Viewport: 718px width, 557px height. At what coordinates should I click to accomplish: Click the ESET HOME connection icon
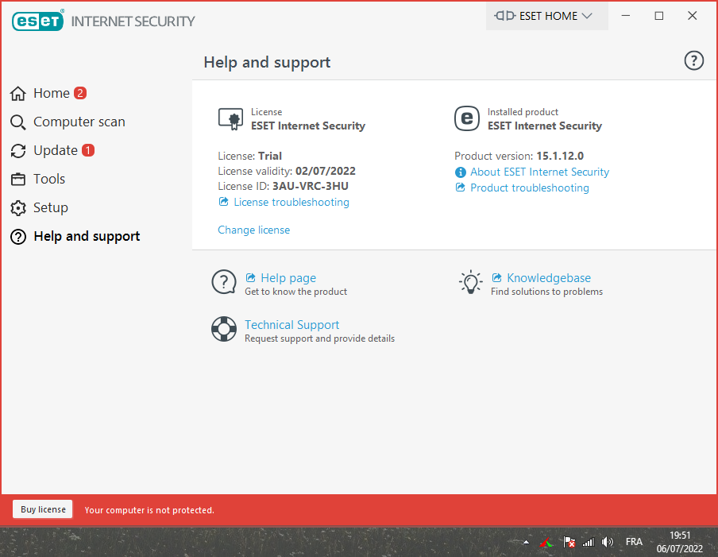tap(504, 16)
